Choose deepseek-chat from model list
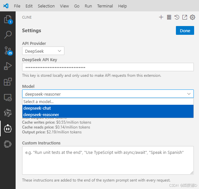This screenshot has width=199, height=189. [x=108, y=108]
